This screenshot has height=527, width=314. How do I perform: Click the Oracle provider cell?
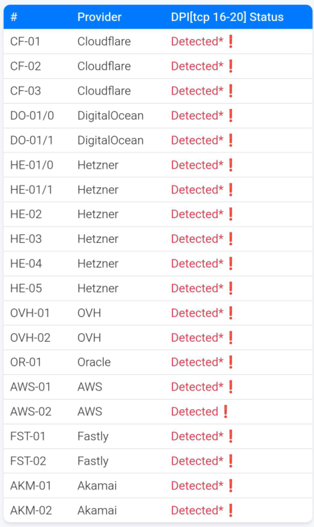(94, 362)
